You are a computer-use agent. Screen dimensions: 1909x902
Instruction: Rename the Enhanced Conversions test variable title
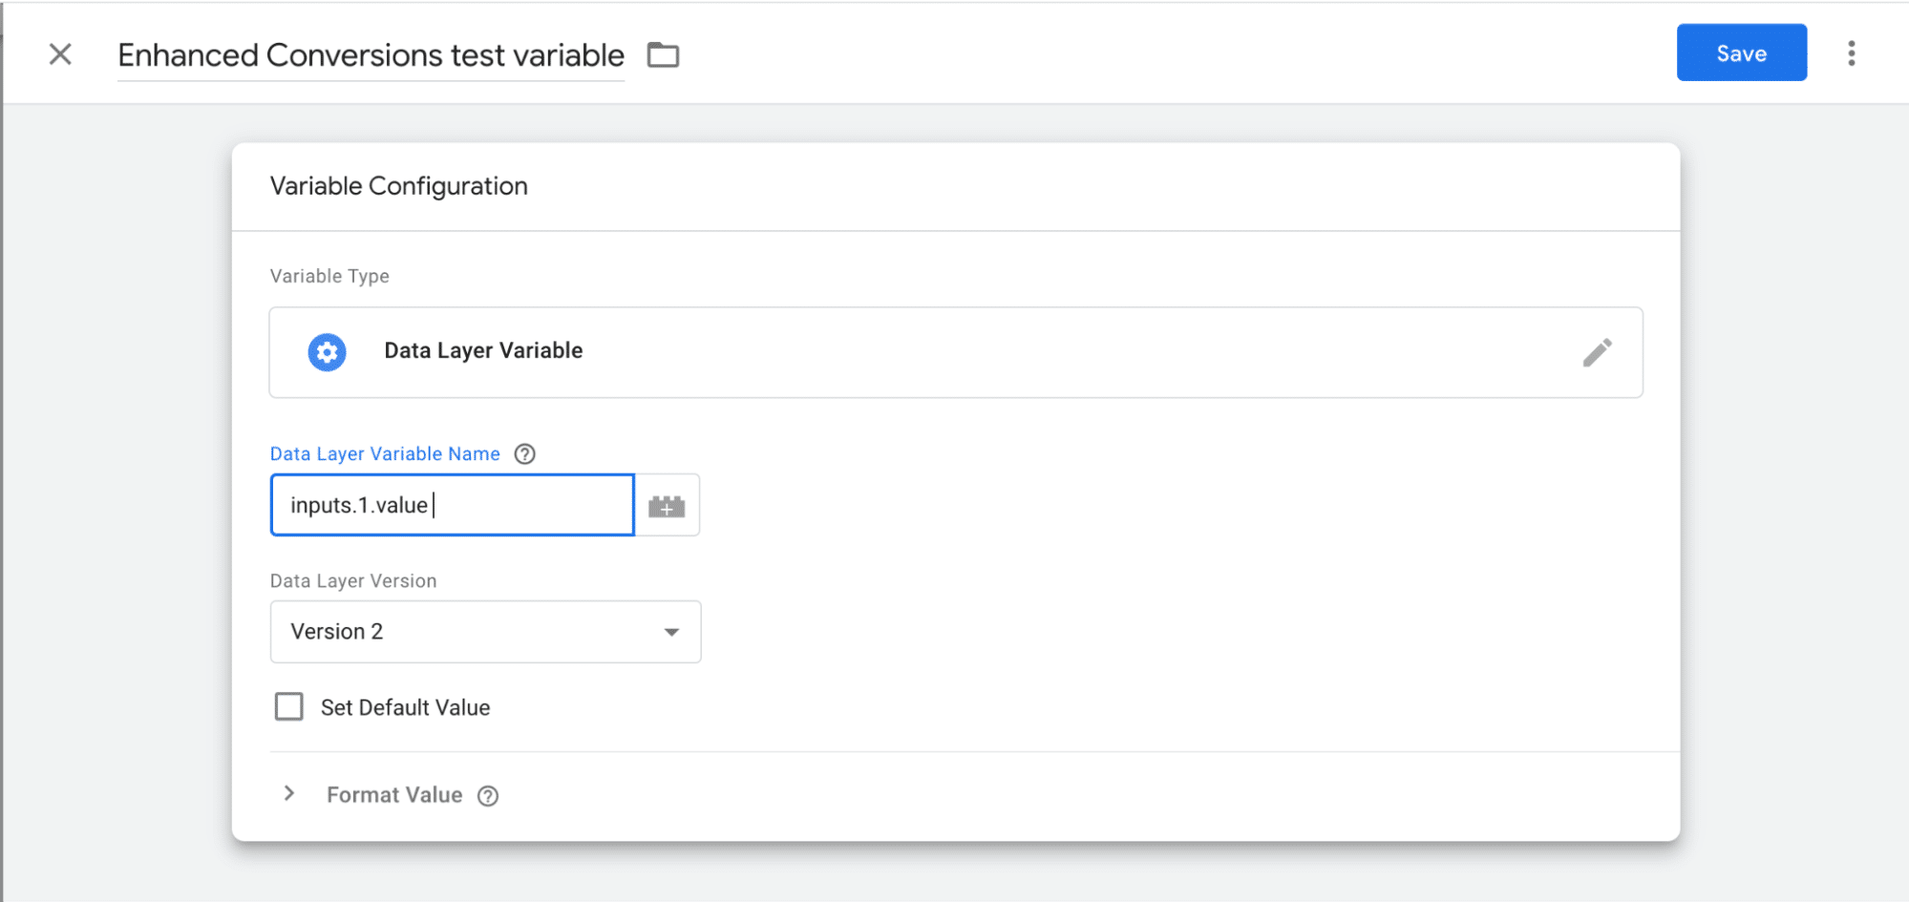(371, 55)
